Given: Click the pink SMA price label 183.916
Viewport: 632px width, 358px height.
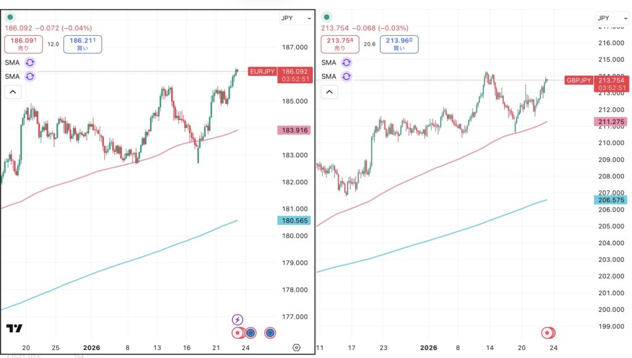Looking at the screenshot, I should pos(293,130).
